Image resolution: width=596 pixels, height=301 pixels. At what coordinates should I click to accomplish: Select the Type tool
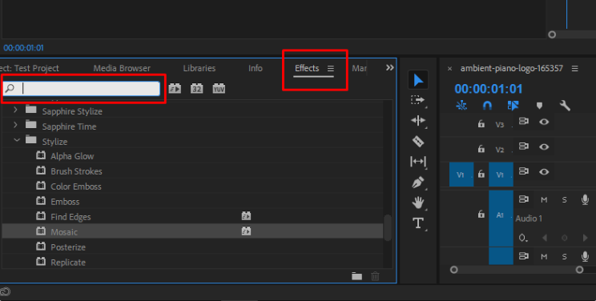coord(417,223)
